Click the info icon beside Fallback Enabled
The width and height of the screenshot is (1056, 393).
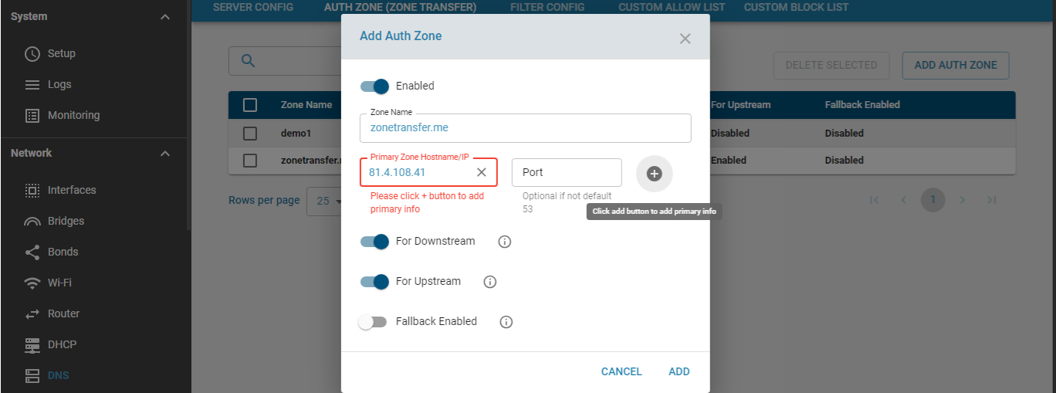click(x=506, y=322)
